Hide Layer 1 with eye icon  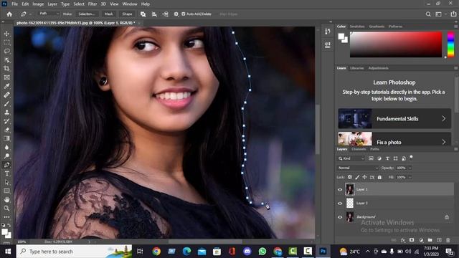[x=340, y=189]
